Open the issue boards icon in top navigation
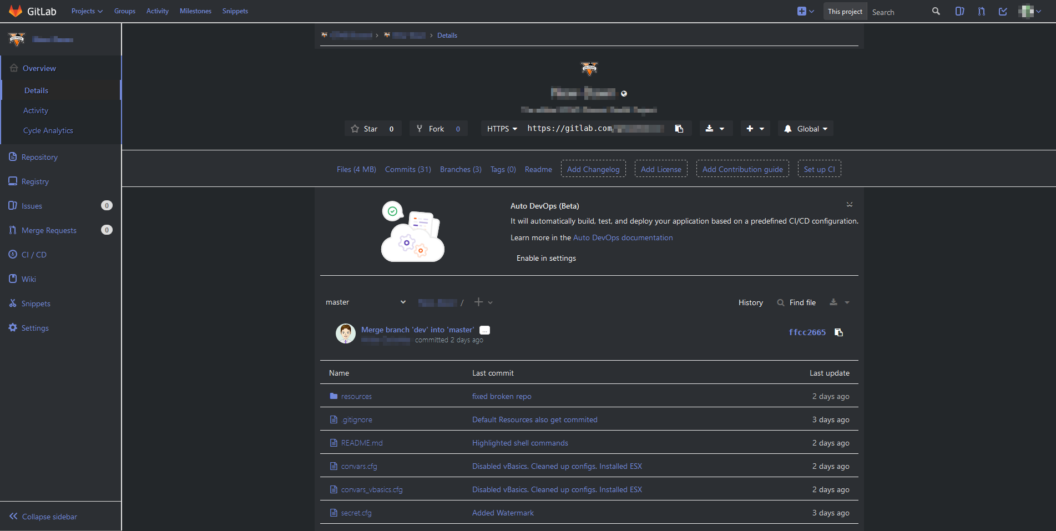Viewport: 1056px width, 531px height. pos(960,11)
